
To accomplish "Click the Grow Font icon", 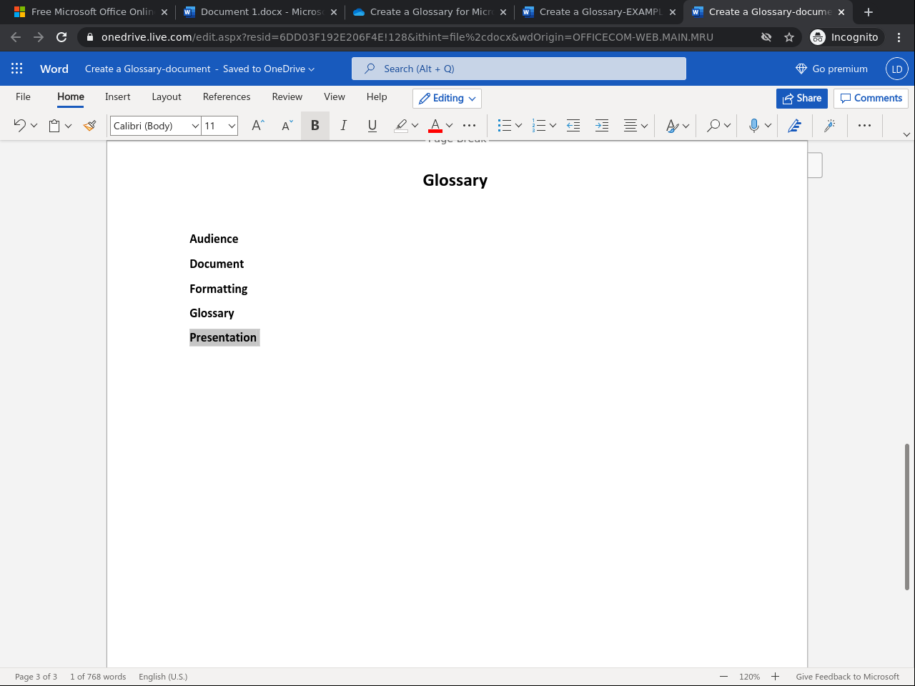I will 258,126.
